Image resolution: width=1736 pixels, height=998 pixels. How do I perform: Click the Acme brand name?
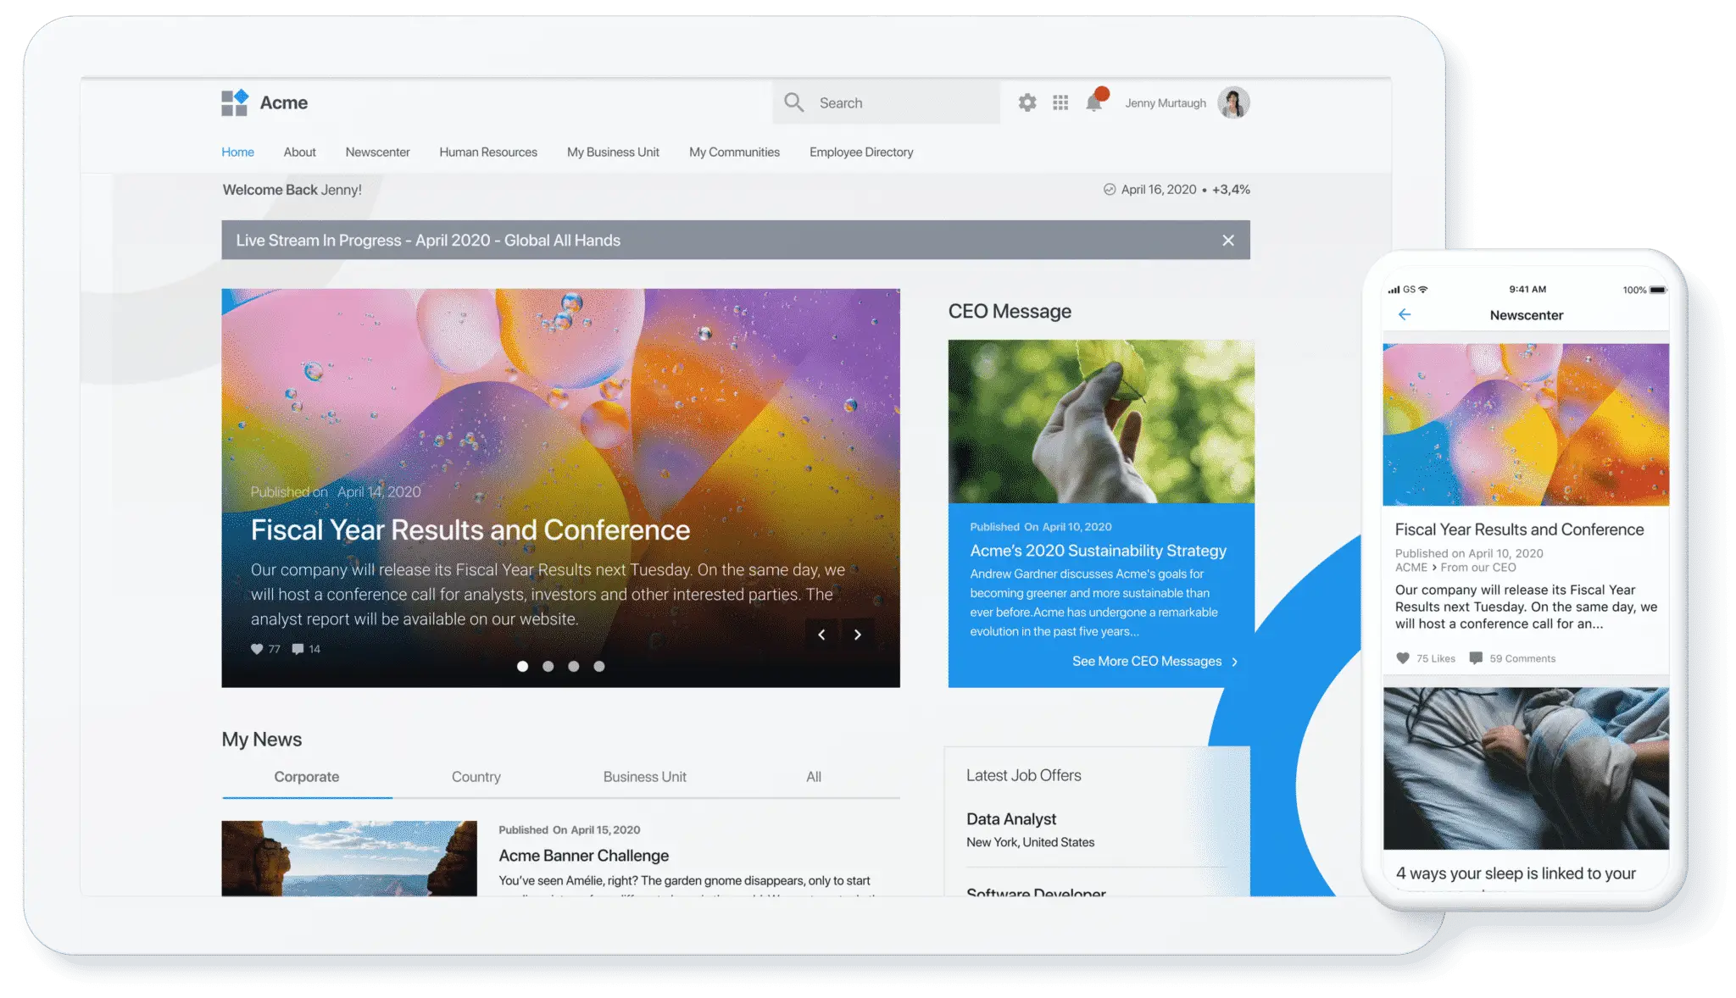point(284,103)
